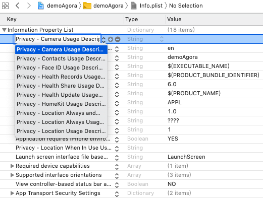This screenshot has width=263, height=200.
Task: Click the Key column header
Action: point(62,19)
